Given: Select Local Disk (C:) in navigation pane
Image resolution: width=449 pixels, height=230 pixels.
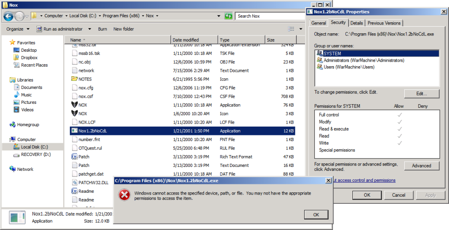Looking at the screenshot, I should click(34, 147).
